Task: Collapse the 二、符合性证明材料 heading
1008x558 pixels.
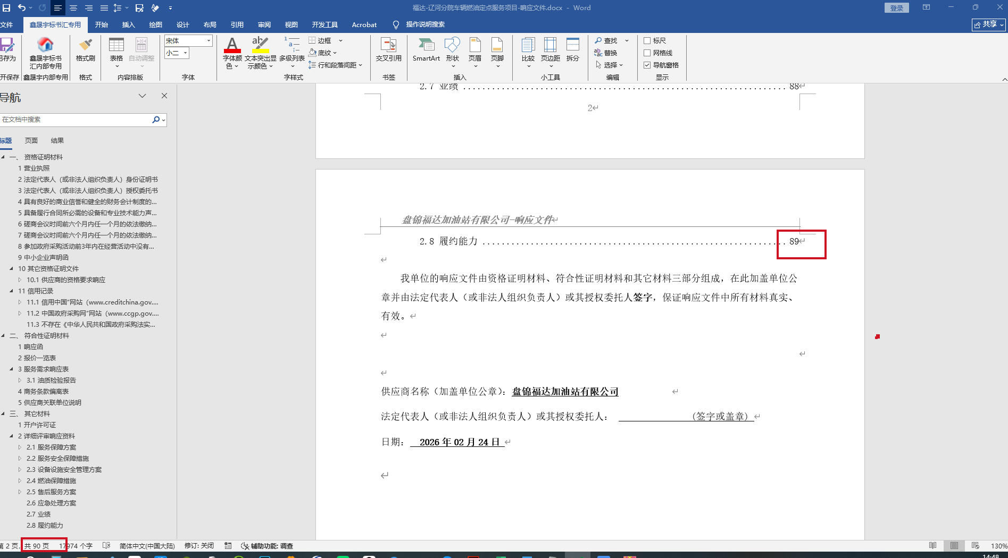Action: (x=3, y=336)
